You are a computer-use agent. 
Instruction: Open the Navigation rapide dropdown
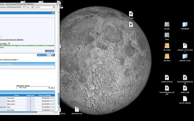pos(33,87)
